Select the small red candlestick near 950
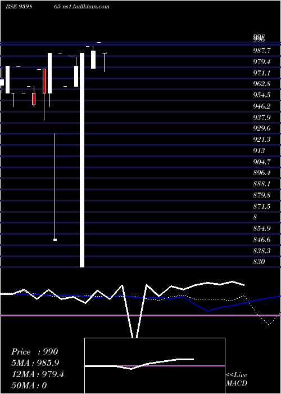 [x=34, y=99]
